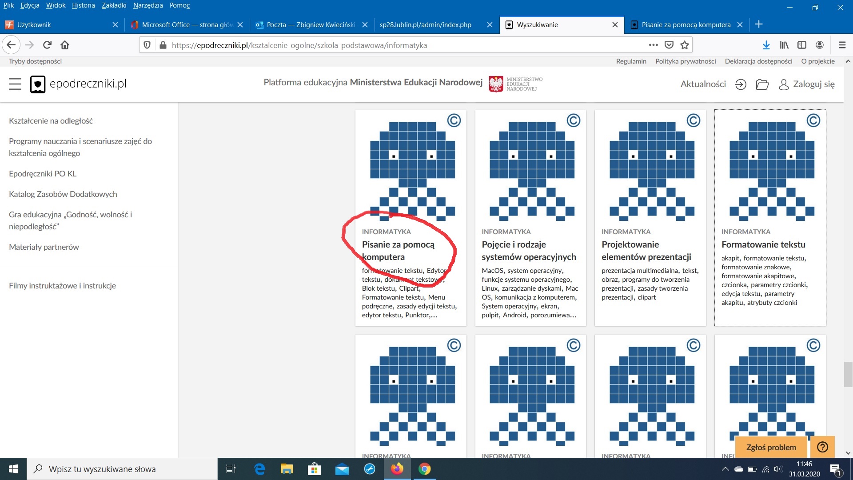The width and height of the screenshot is (853, 480).
Task: Click copyright icon on Pojęcie i rodzaje systemów card
Action: [574, 120]
